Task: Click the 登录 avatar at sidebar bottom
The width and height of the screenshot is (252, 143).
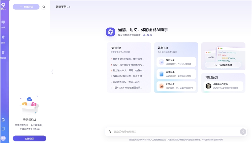Action: click(3, 138)
